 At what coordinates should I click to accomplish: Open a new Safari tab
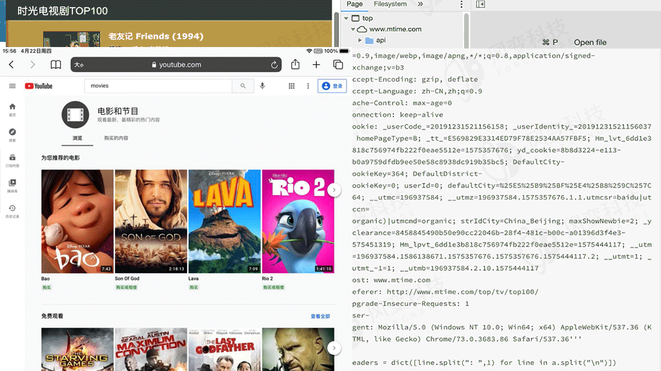[316, 64]
